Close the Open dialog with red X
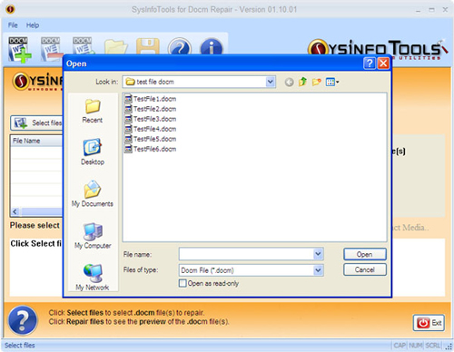The height and width of the screenshot is (352, 454). click(x=383, y=64)
